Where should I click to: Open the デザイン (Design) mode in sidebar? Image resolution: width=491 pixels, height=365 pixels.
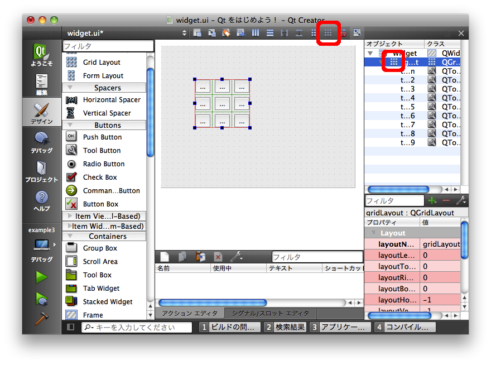coord(42,113)
